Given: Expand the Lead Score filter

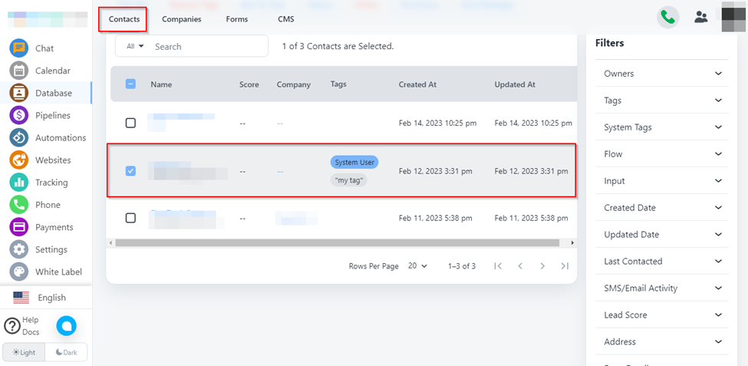Looking at the screenshot, I should pyautogui.click(x=661, y=315).
